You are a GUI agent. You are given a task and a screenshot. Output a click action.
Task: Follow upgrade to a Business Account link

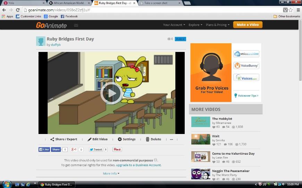point(139,165)
